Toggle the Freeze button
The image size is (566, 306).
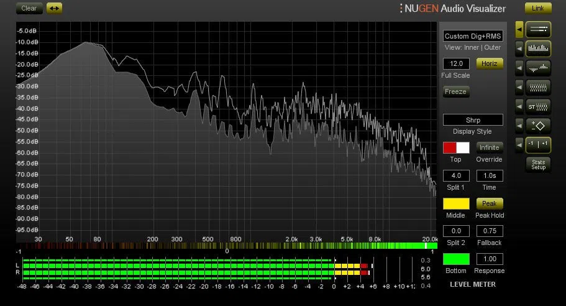(x=456, y=91)
